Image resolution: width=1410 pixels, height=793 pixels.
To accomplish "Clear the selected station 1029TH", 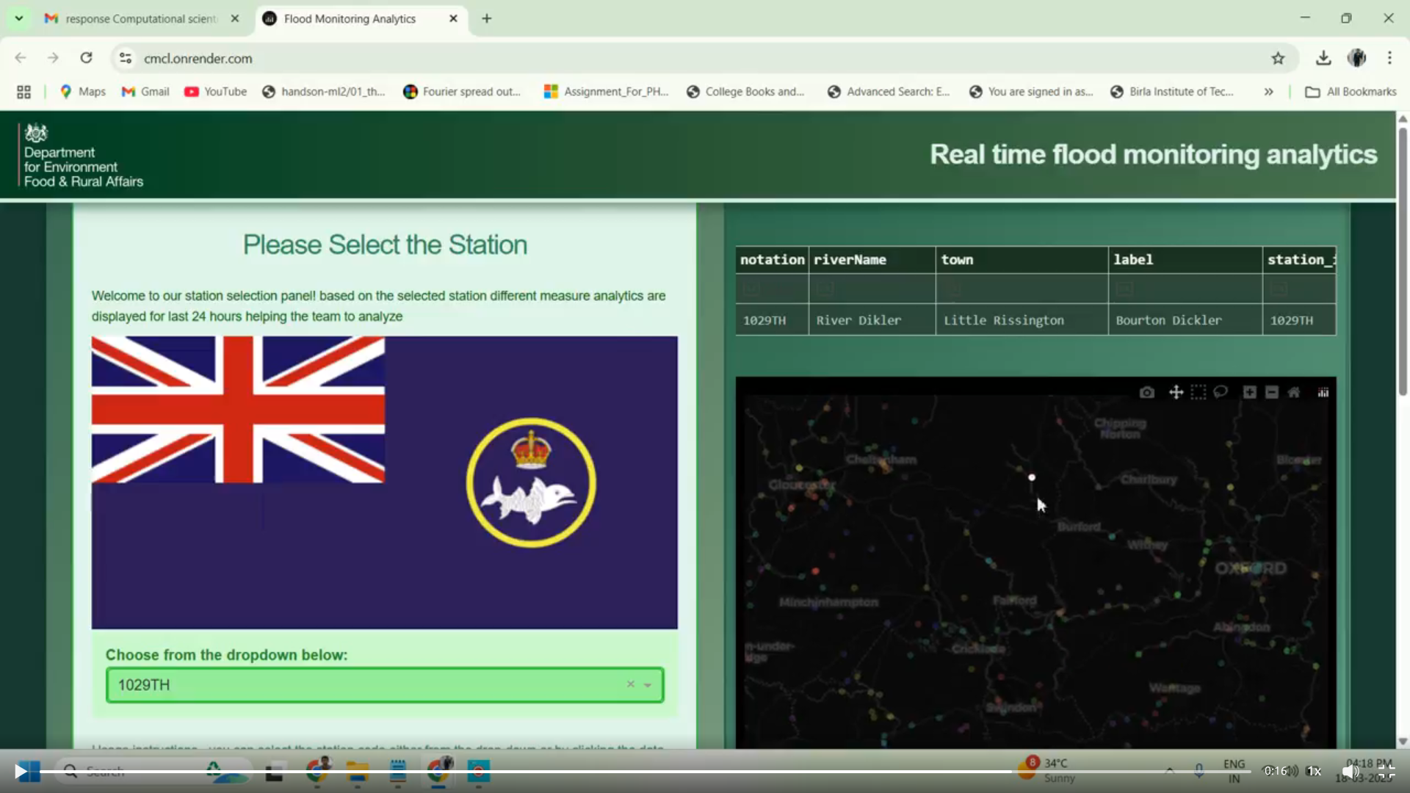I will (x=630, y=684).
